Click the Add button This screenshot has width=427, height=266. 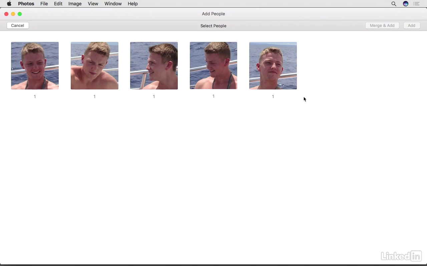pyautogui.click(x=411, y=26)
